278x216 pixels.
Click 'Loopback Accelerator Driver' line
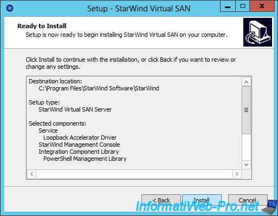pos(80,138)
